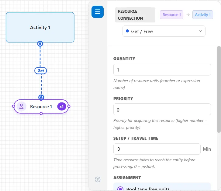Click the Activity 1 breadcrumb chip
221x191 pixels.
(203, 15)
